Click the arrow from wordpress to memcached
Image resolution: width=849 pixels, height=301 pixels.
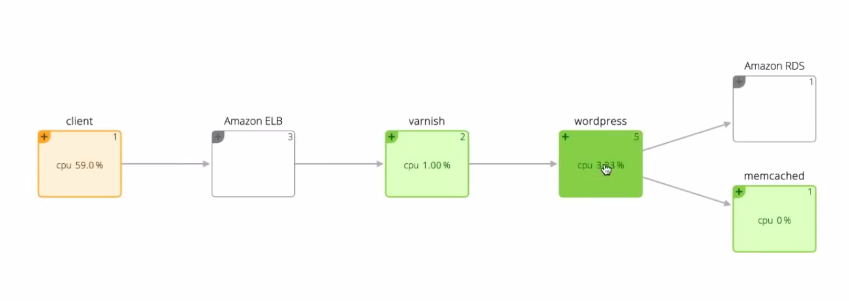tap(687, 191)
